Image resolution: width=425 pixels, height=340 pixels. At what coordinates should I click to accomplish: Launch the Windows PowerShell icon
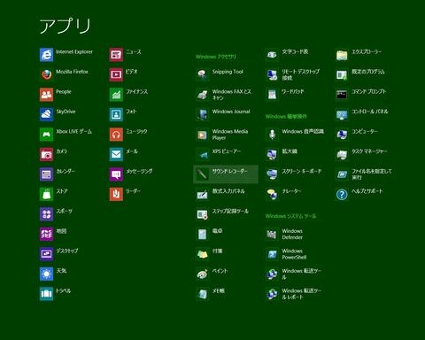tap(272, 254)
